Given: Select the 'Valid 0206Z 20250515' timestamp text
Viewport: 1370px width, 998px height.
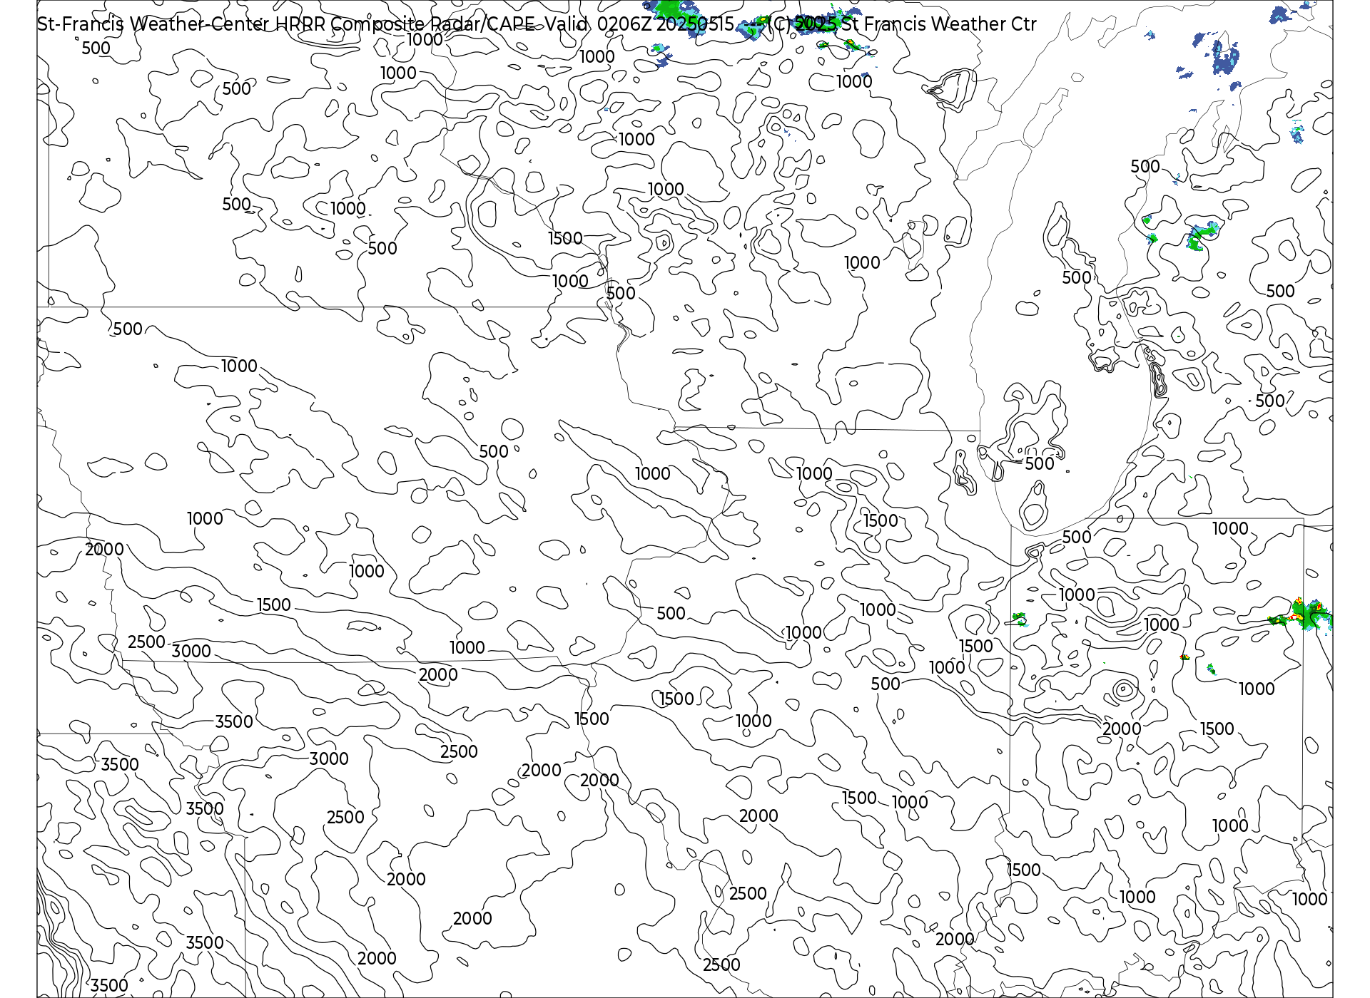Looking at the screenshot, I should (639, 24).
